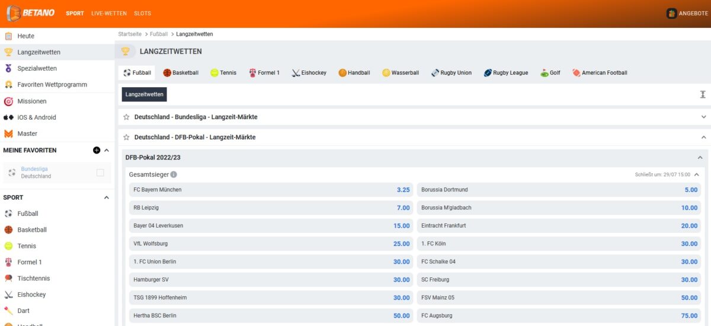711x326 pixels.
Task: Click the Fußball ball icon in Sport list
Action: (x=8, y=213)
